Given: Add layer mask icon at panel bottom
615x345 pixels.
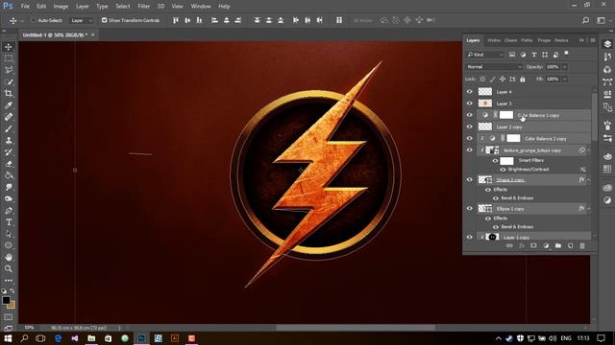Looking at the screenshot, I should (533, 245).
